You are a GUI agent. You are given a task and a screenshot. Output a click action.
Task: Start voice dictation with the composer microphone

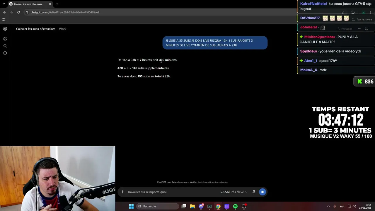click(x=254, y=192)
